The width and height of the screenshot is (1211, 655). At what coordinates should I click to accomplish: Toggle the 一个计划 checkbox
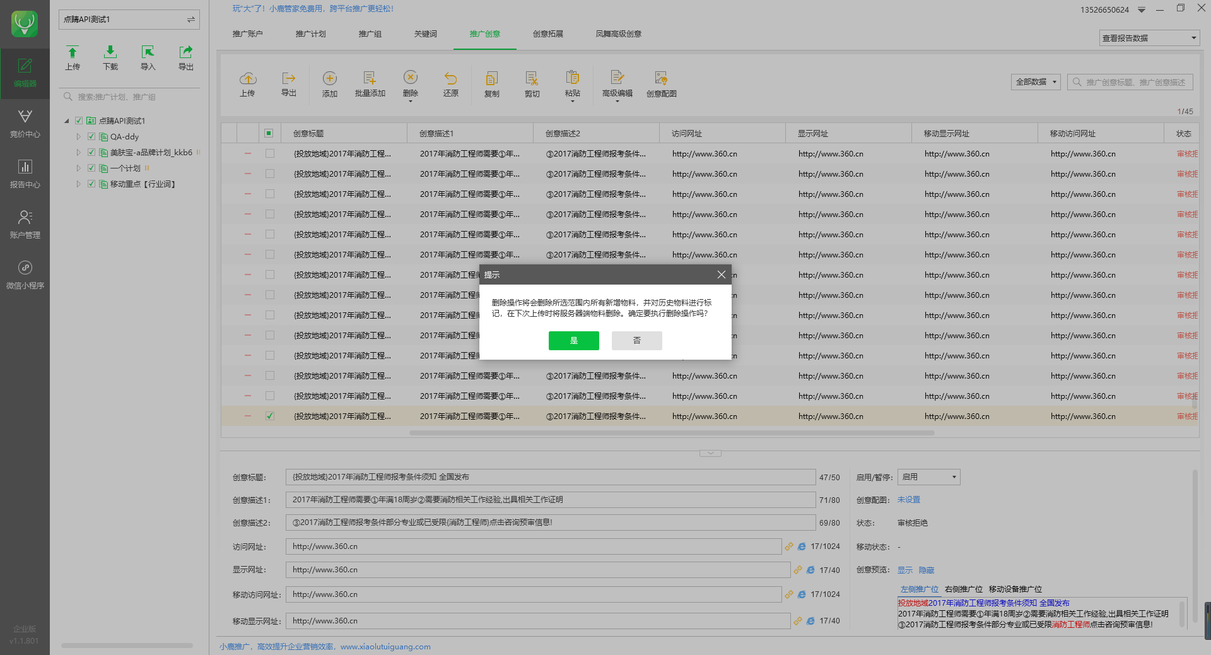(91, 168)
